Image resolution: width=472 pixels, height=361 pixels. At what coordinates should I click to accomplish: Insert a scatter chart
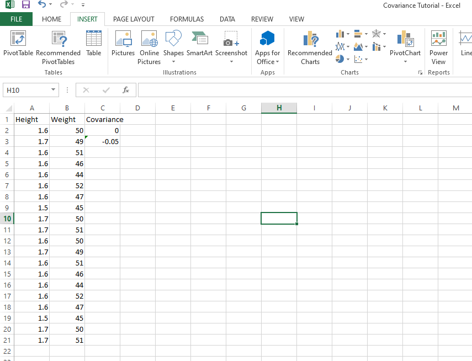[358, 59]
